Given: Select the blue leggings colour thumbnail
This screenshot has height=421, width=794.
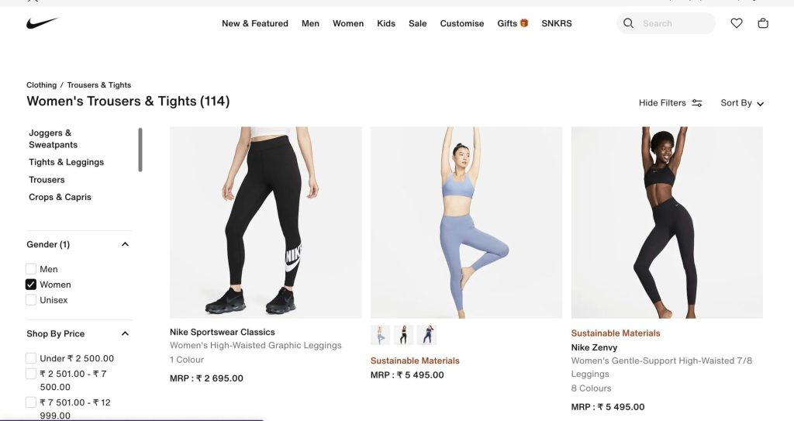Looking at the screenshot, I should pos(381,335).
